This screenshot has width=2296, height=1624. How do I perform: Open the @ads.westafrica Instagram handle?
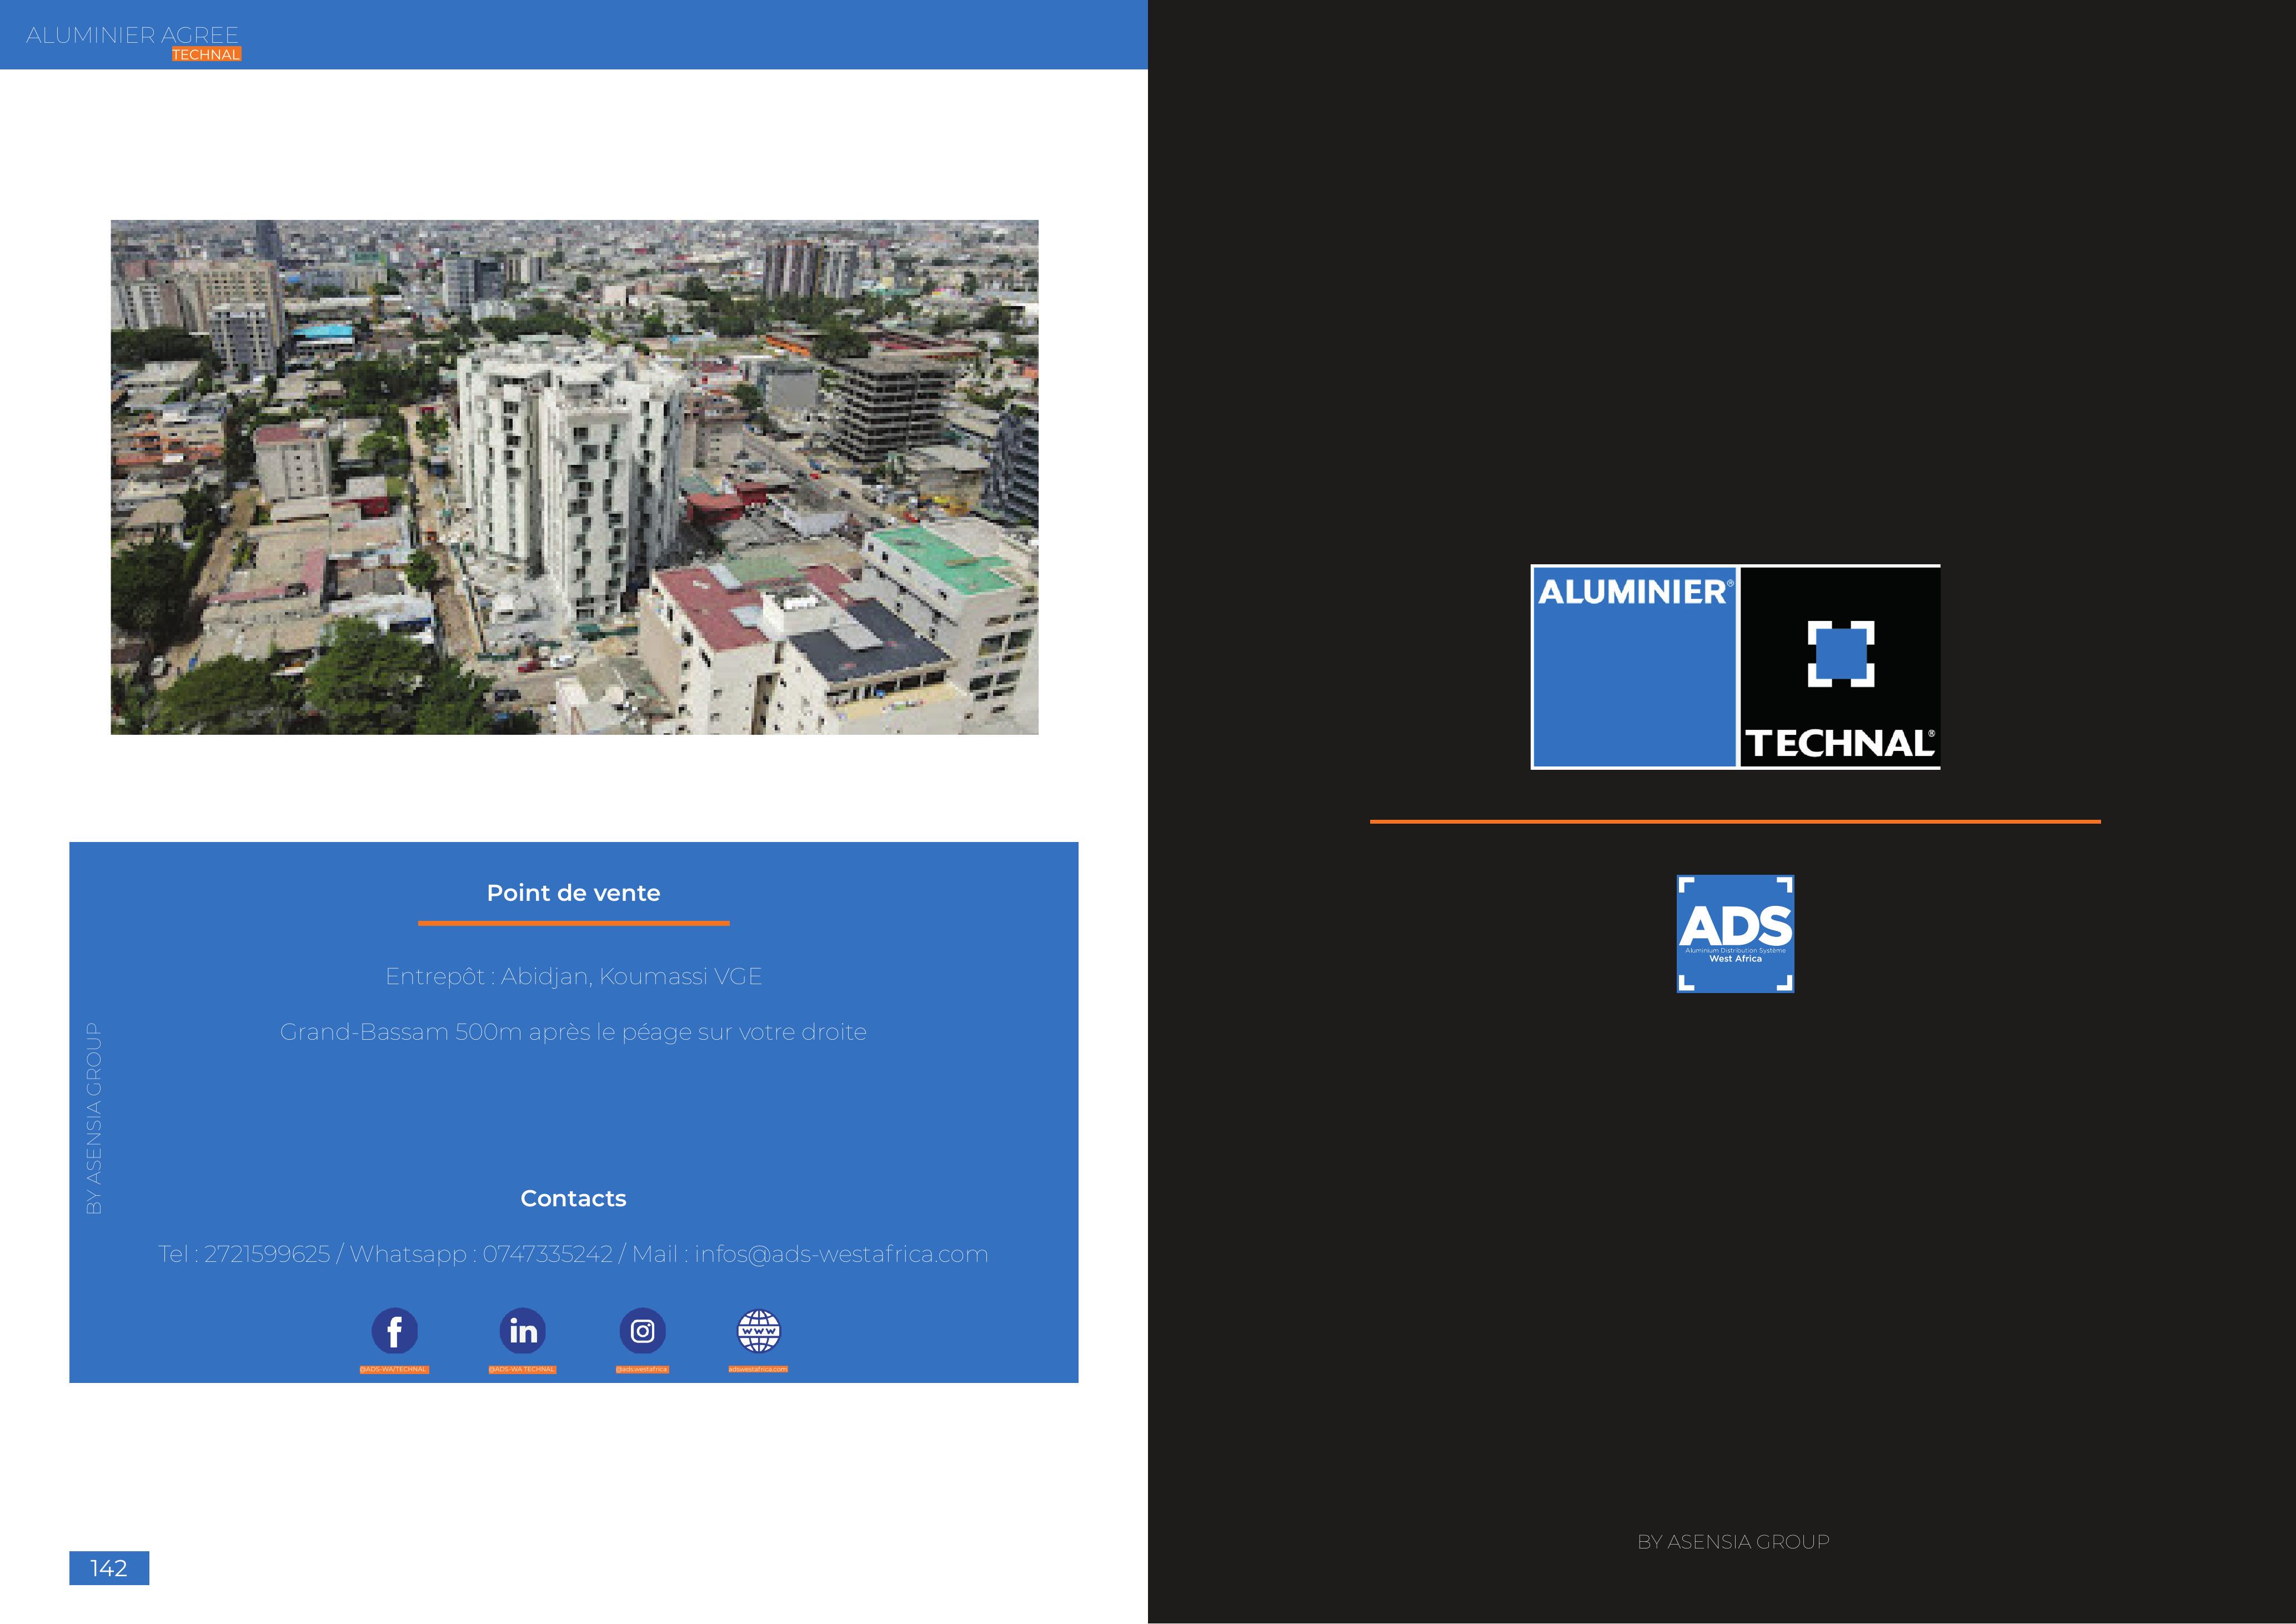(642, 1369)
